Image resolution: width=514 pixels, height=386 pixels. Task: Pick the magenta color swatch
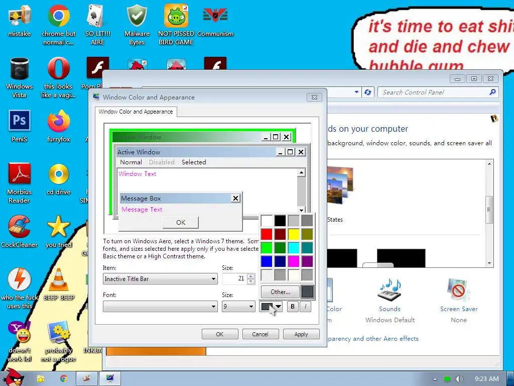293,261
